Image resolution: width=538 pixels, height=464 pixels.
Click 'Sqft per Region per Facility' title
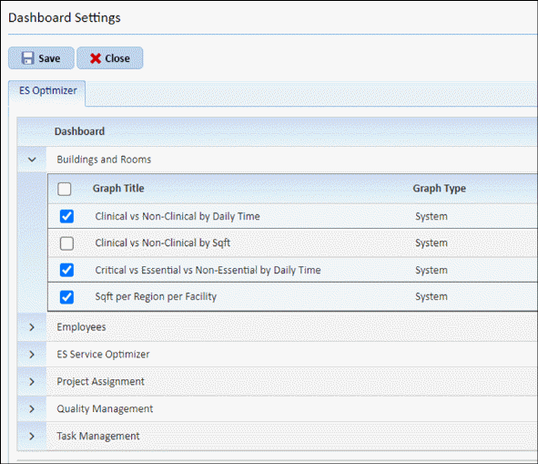click(156, 296)
